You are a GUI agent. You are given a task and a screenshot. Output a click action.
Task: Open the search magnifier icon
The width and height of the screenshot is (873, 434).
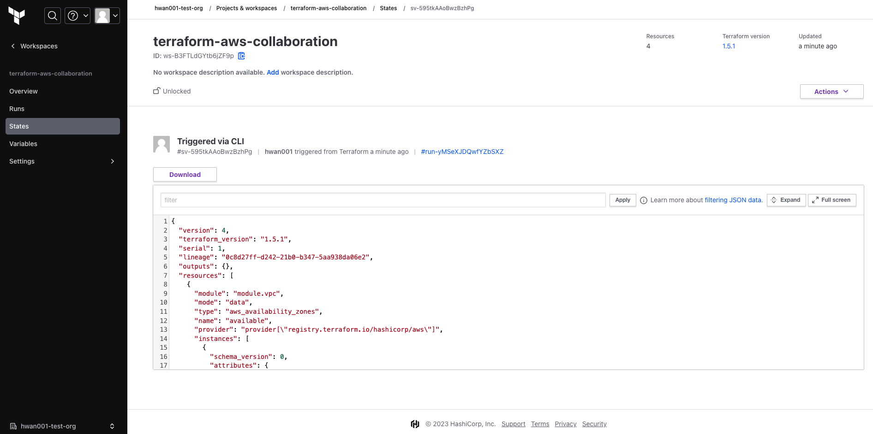coord(53,16)
